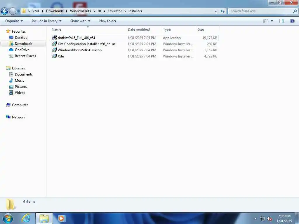Image resolution: width=299 pixels, height=224 pixels.
Task: Open Recent Places in navigation pane
Action: pyautogui.click(x=25, y=56)
